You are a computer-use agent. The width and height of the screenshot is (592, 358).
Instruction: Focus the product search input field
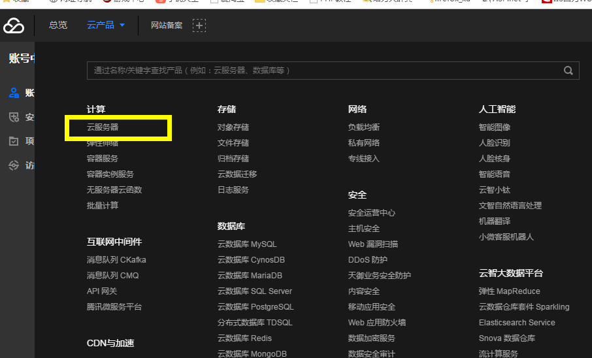(320, 71)
